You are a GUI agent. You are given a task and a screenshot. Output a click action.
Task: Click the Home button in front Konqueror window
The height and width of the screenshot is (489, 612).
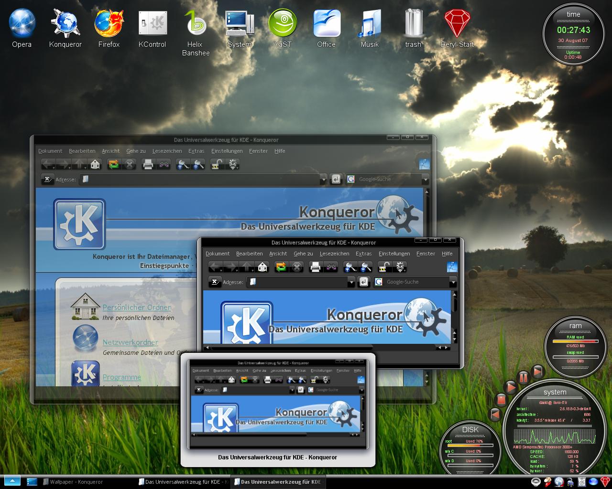click(262, 267)
